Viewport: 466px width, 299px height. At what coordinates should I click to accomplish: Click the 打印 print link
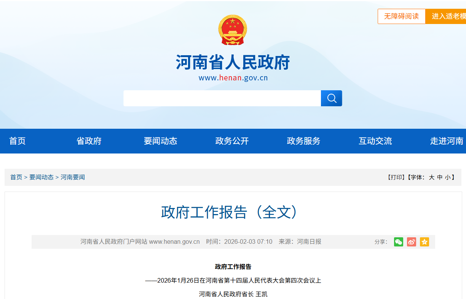[x=396, y=177]
